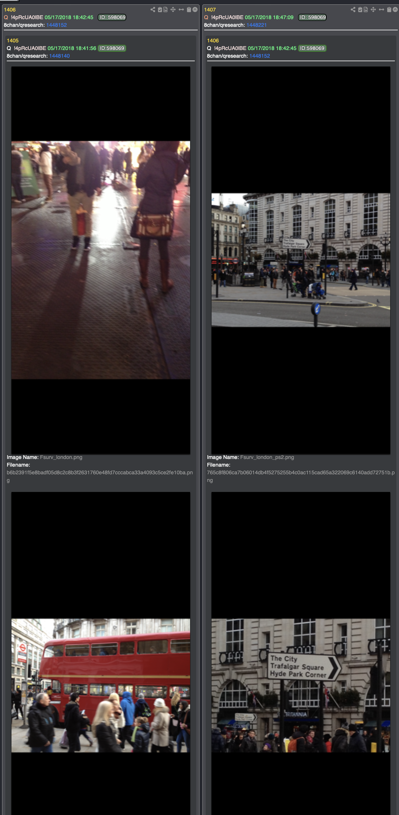Click four-way move arrows icon on post 1406

click(173, 9)
